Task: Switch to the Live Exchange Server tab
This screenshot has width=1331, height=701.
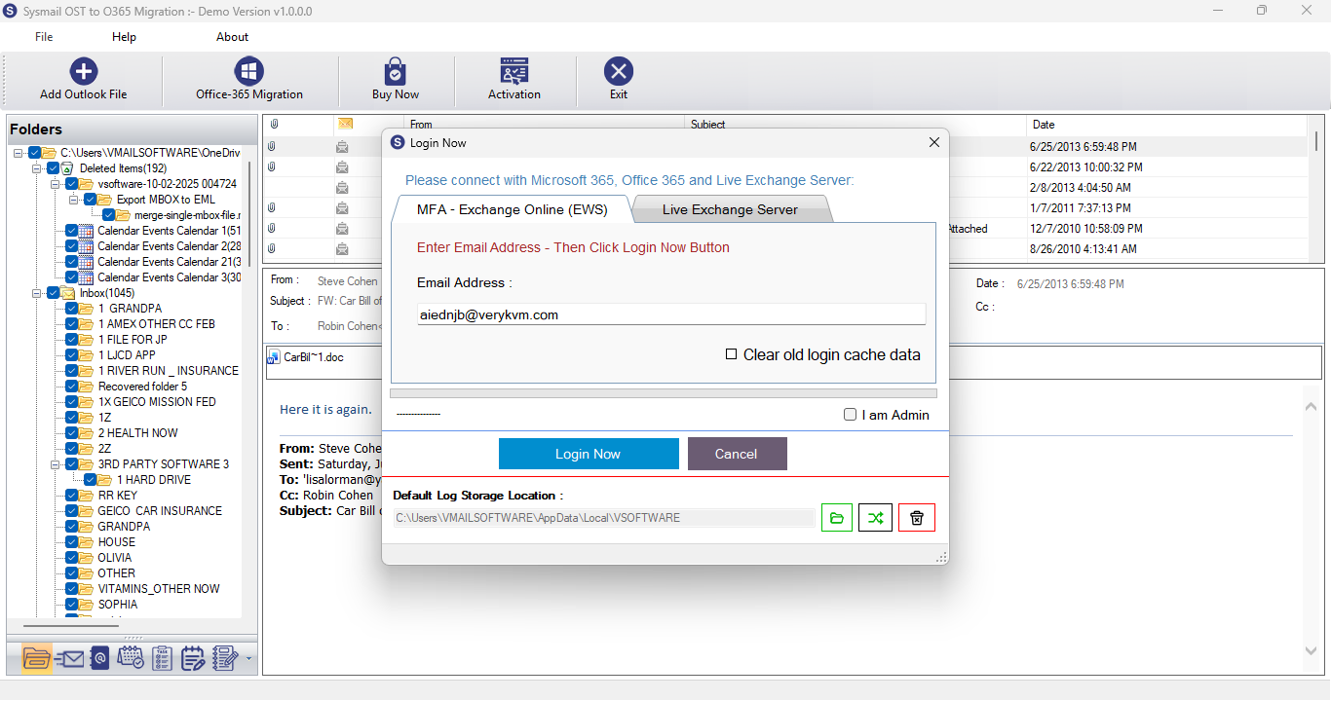Action: pyautogui.click(x=730, y=209)
